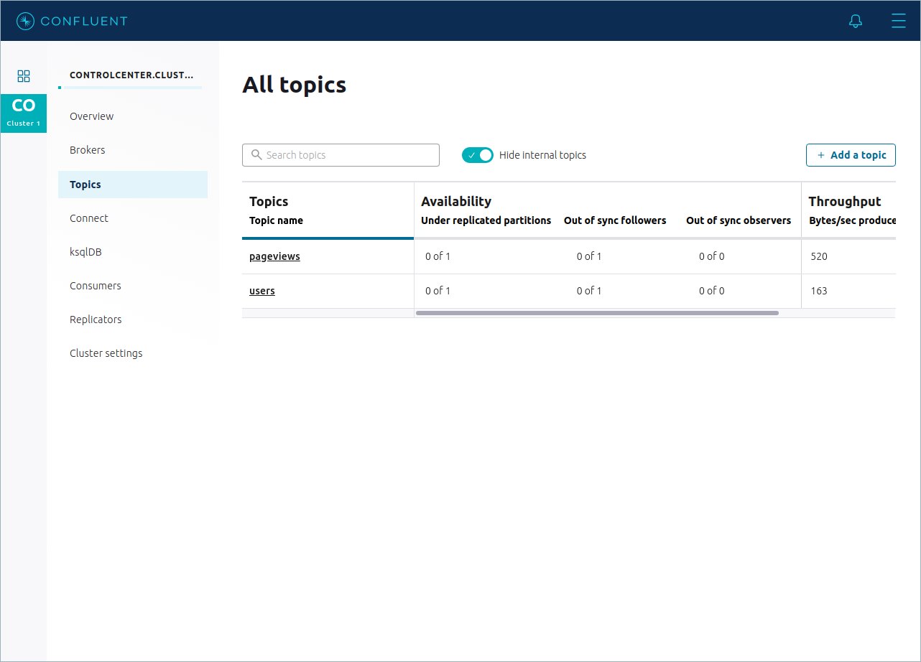Focus the Search topics field
Screen dimensions: 921x662
pos(341,155)
